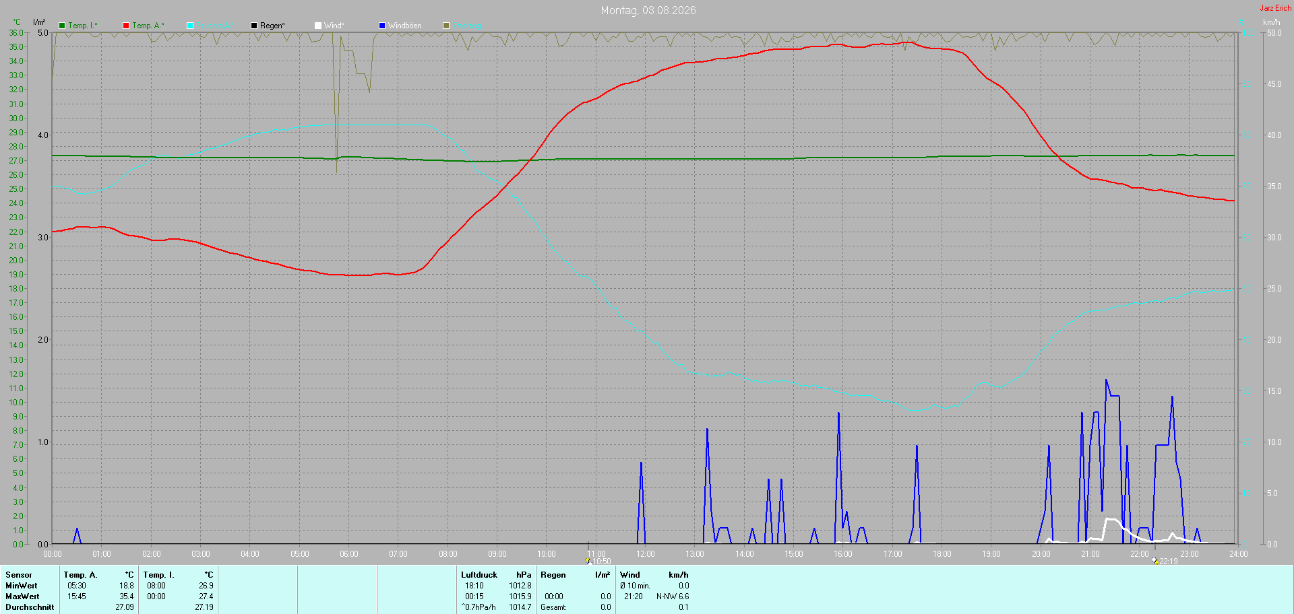This screenshot has width=1294, height=614.
Task: Select the Windböen legend label
Action: [404, 26]
